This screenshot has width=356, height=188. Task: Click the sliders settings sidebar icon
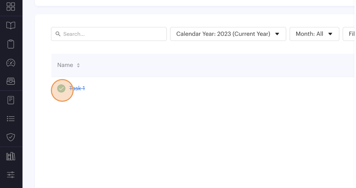tap(11, 175)
